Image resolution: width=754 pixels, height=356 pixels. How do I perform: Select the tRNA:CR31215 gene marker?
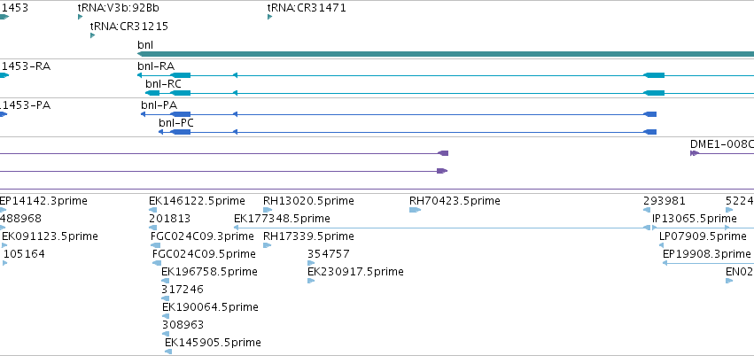click(92, 35)
